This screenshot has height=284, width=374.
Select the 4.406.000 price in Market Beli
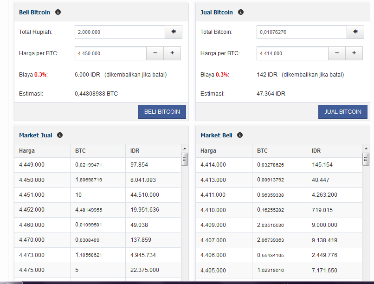pos(213,255)
